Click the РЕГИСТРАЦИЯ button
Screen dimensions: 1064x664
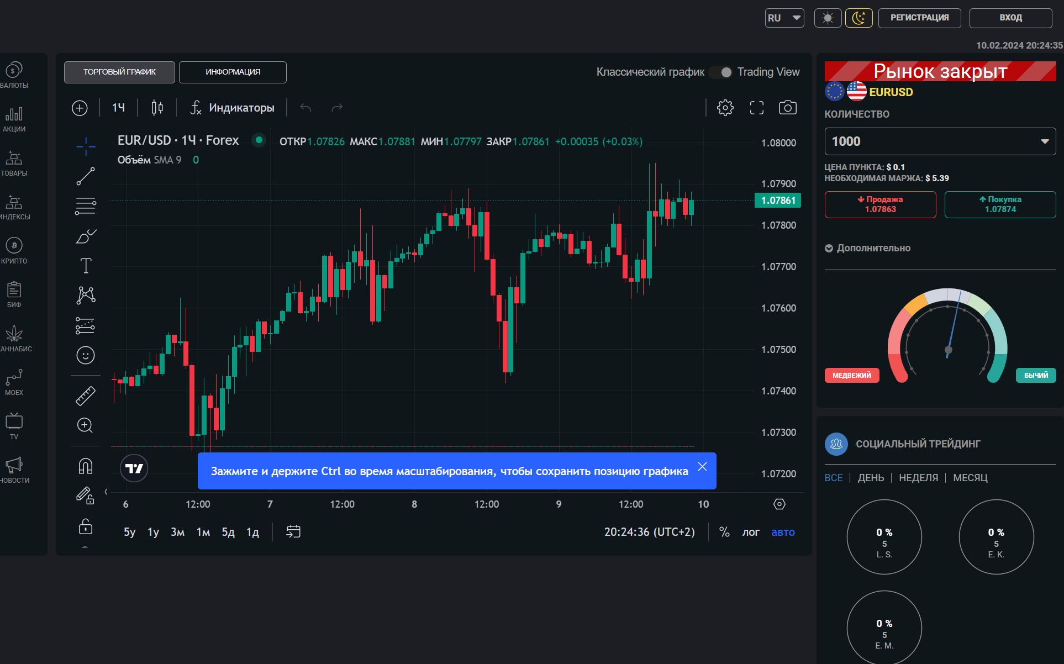[920, 18]
